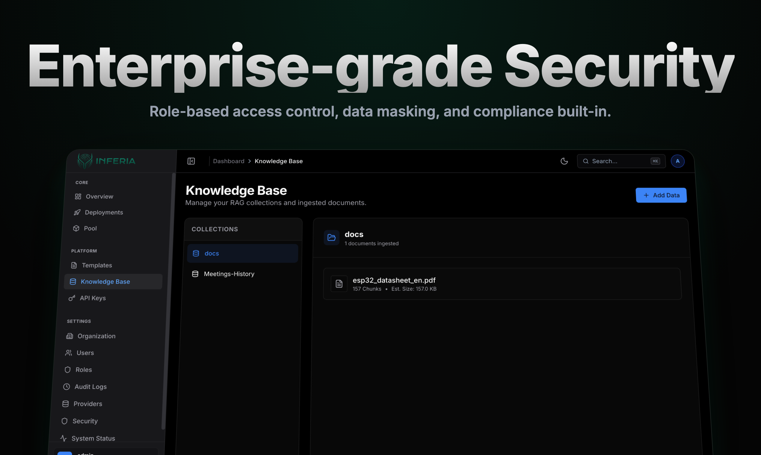This screenshot has width=761, height=455.
Task: Go to Dashboard breadcrumb link
Action: tap(229, 161)
